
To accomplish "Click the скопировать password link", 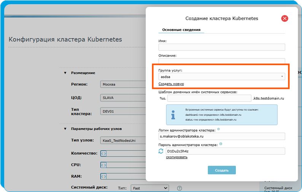I will pyautogui.click(x=176, y=157).
